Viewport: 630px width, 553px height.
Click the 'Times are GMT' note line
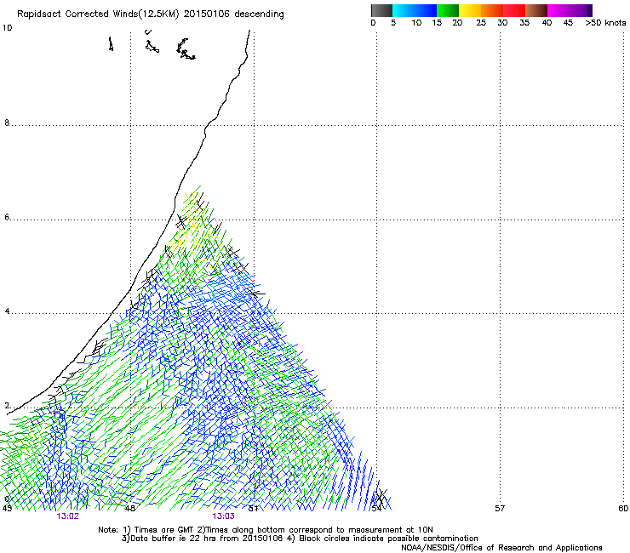(265, 530)
